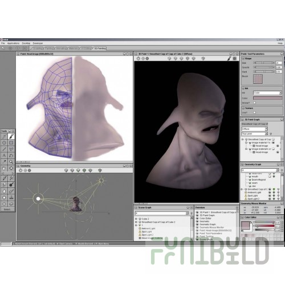
Task: Click up-arrow beside Top Level dropdown
Action: click(x=271, y=134)
